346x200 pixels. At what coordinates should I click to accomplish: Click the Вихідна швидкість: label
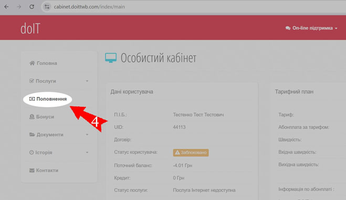(299, 165)
